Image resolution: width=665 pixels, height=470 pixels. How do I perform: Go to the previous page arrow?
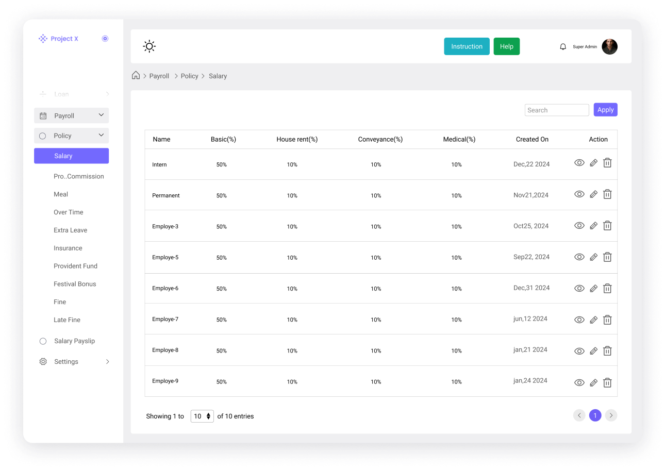click(x=579, y=415)
